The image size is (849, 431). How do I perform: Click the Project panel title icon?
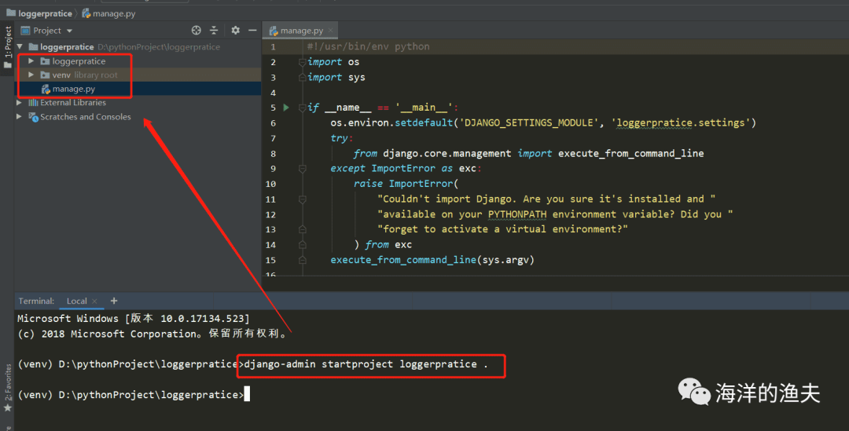click(25, 31)
